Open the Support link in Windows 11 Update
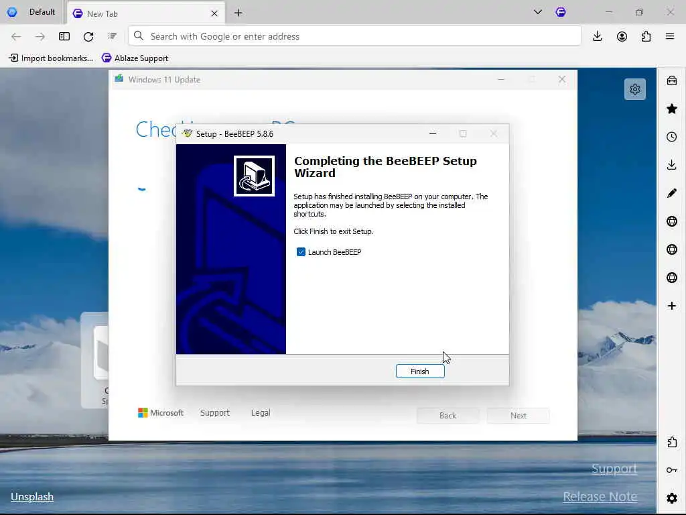 pos(215,412)
